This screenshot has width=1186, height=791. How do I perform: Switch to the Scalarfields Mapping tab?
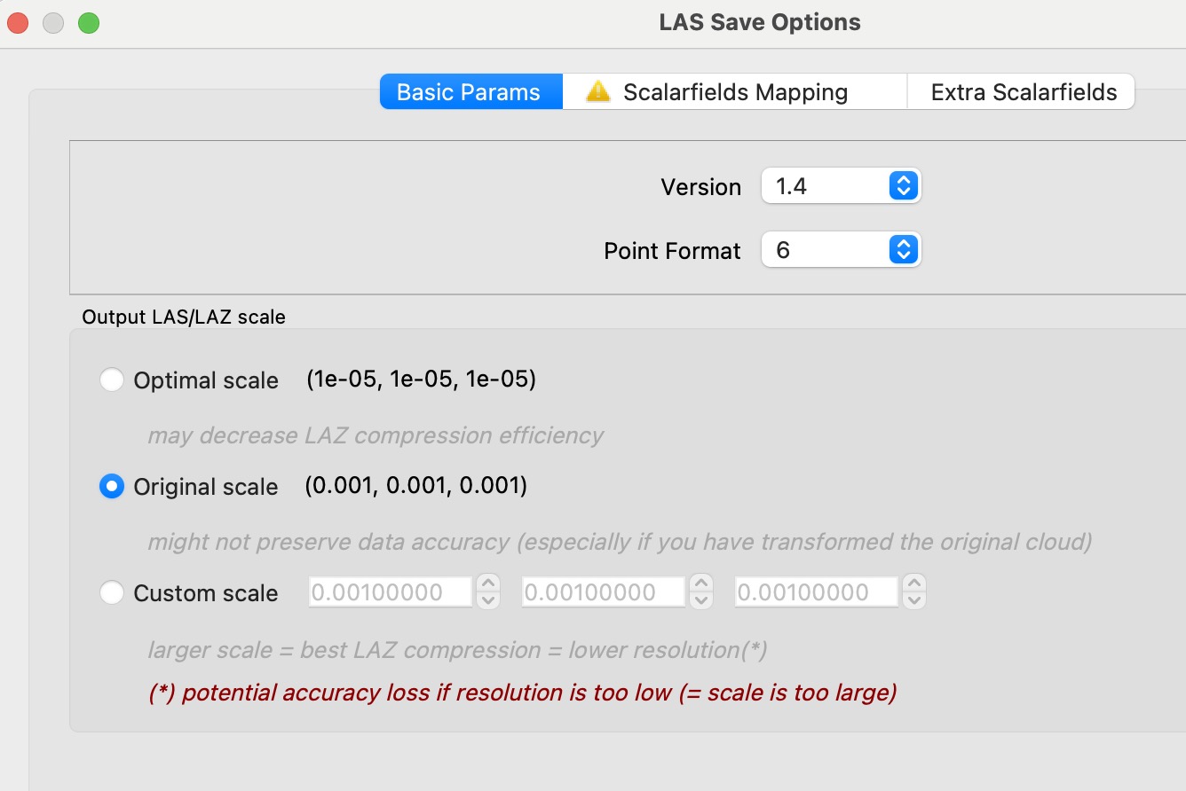pyautogui.click(x=737, y=91)
